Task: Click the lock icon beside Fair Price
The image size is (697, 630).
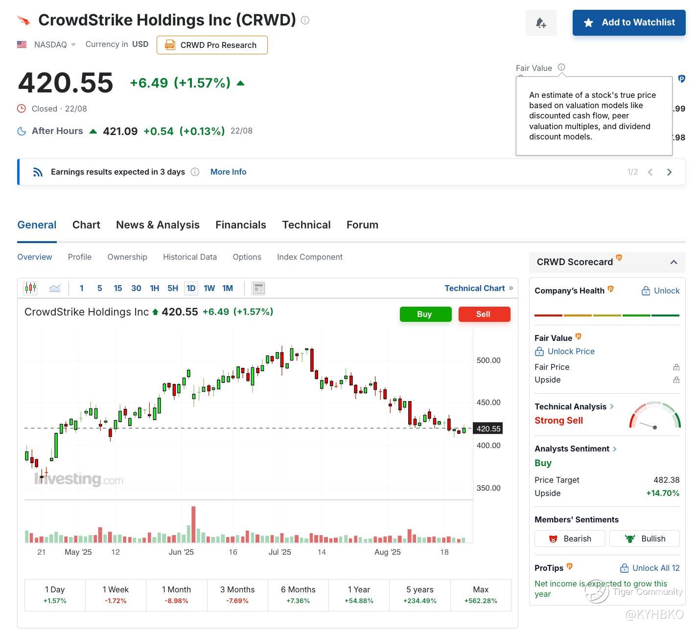Action: point(676,367)
